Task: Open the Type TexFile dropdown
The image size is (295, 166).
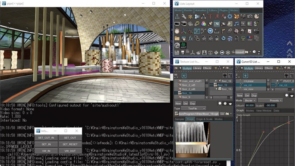Action: click(194, 108)
